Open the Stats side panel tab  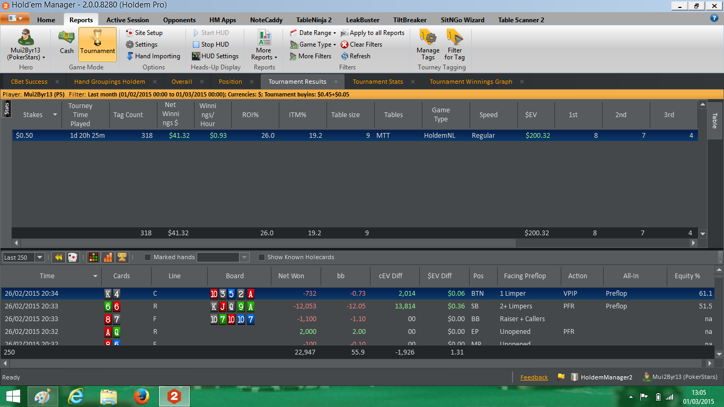click(7, 109)
